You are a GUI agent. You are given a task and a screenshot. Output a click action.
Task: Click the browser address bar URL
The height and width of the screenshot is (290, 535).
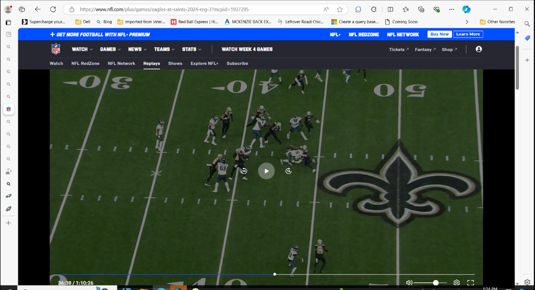[187, 9]
